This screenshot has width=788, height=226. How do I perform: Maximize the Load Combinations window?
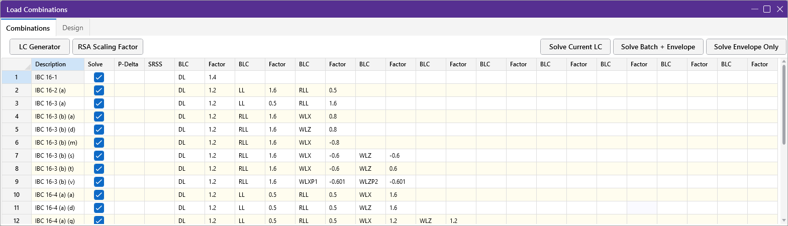(767, 9)
